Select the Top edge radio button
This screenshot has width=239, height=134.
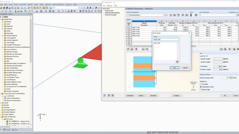(201, 84)
